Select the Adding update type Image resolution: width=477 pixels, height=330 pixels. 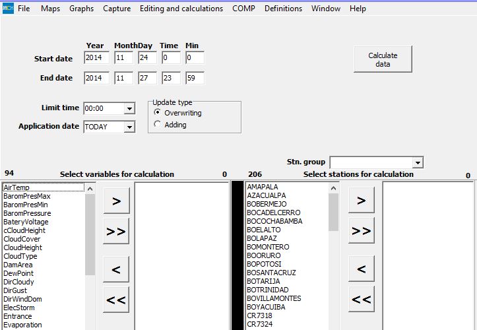point(157,124)
